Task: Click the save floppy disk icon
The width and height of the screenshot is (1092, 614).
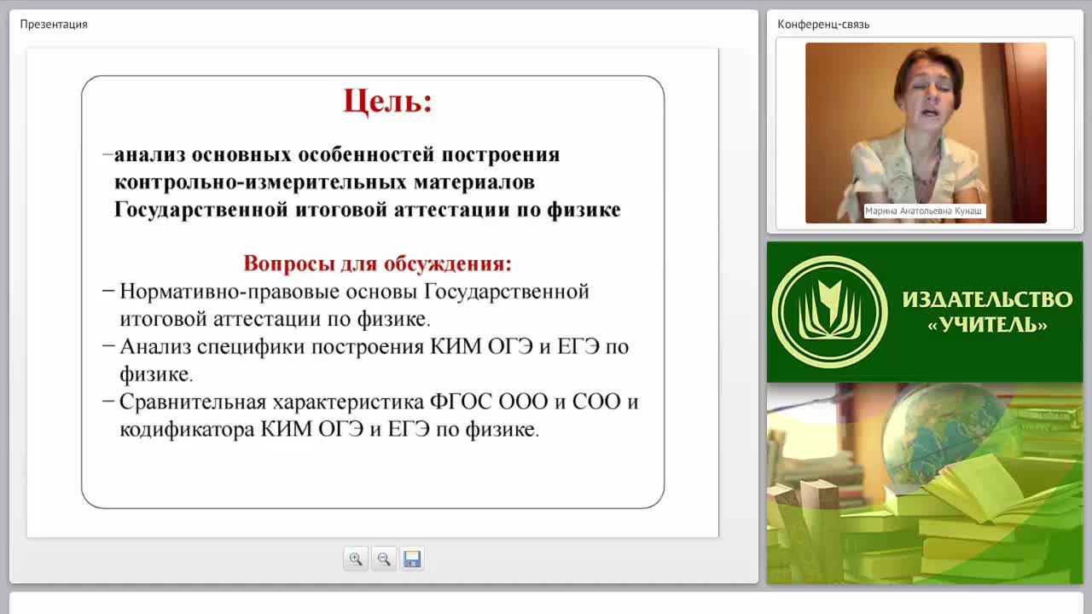Action: (x=412, y=559)
